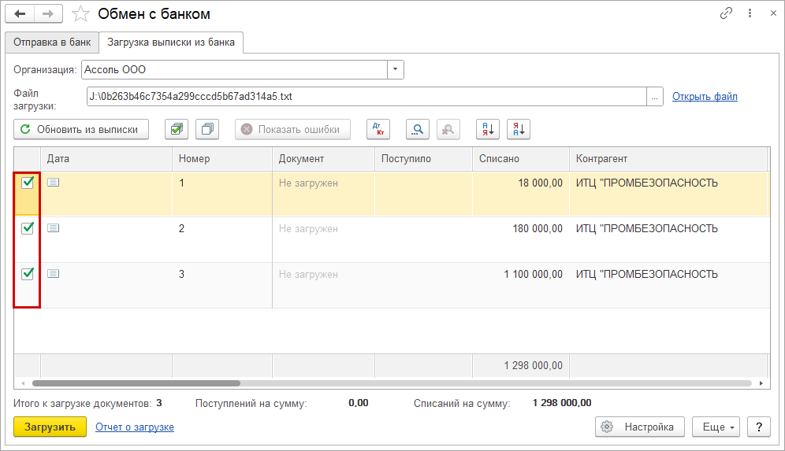Click the magnifier find icon
785x451 pixels.
(417, 130)
